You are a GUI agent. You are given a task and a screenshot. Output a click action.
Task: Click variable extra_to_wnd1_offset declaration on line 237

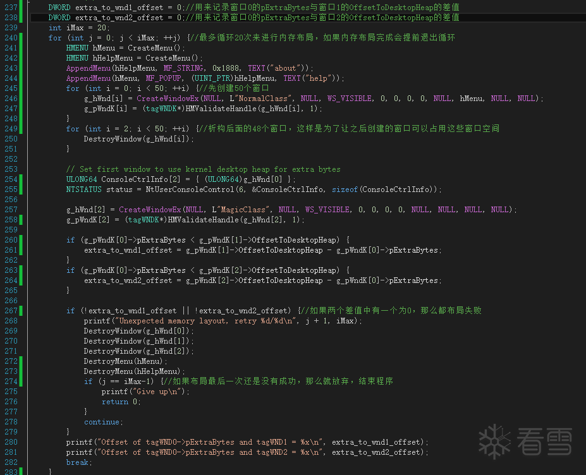coord(119,8)
